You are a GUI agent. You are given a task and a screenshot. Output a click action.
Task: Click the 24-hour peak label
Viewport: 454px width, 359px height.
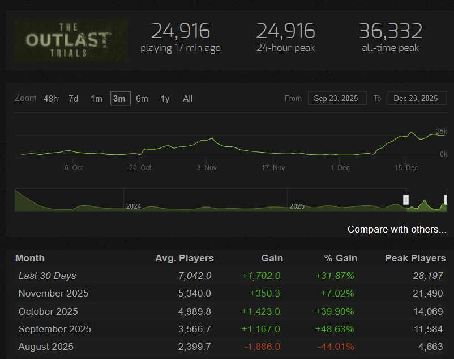(285, 48)
